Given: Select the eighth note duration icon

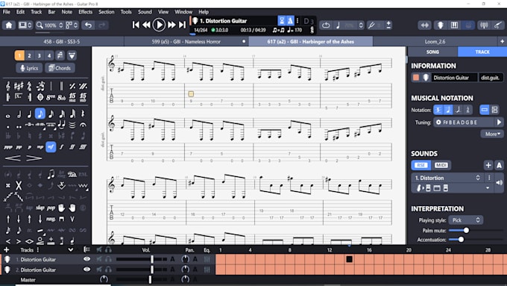Looking at the screenshot, I should tap(40, 114).
